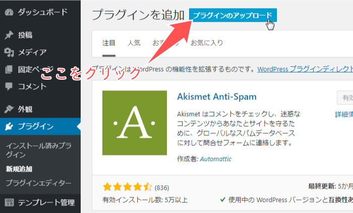The width and height of the screenshot is (353, 213).
Task: Click the pages icon beside 固定ページ
Action: [9, 70]
